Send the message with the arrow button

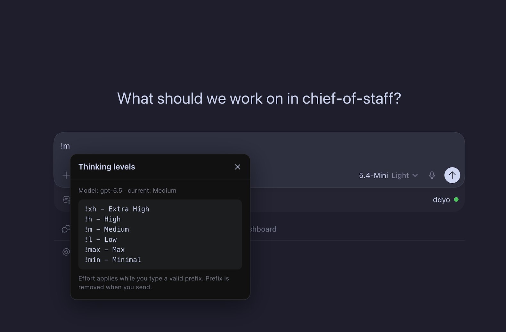[x=452, y=175]
